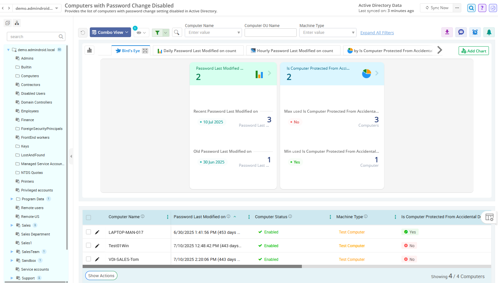Tick the checkbox for VDI-SALES-Tom
This screenshot has width=498, height=283.
click(88, 259)
